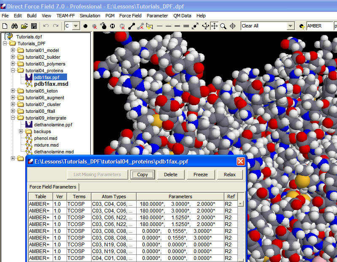Open the Clear All dropdown list
The height and width of the screenshot is (262, 337).
pyautogui.click(x=290, y=26)
